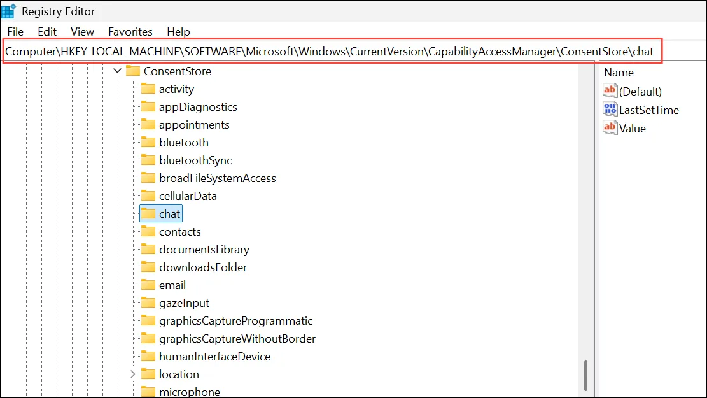This screenshot has height=398, width=707.
Task: Open the Favorites menu
Action: click(130, 32)
